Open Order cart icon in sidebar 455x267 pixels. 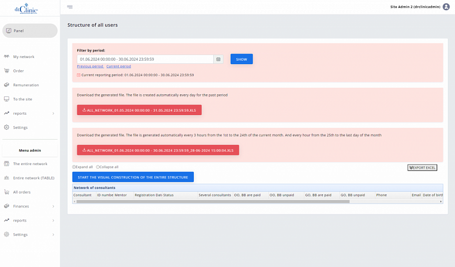pos(7,71)
